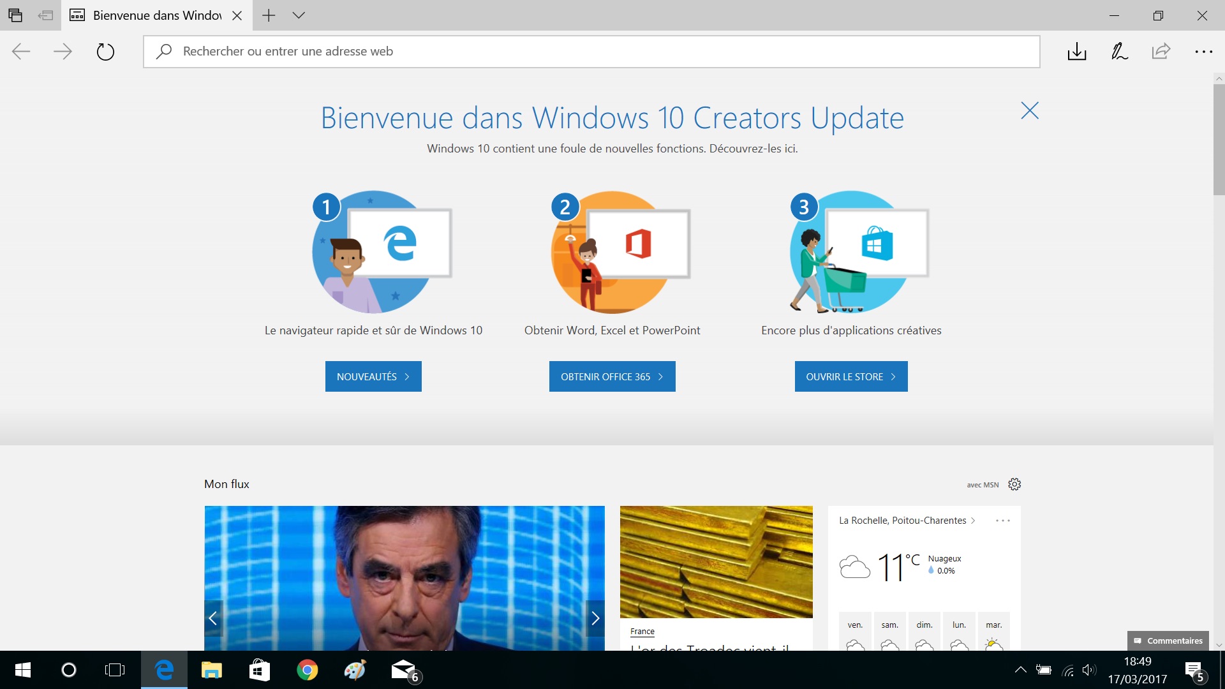1225x689 pixels.
Task: Show the tabs set aside
Action: tap(15, 15)
